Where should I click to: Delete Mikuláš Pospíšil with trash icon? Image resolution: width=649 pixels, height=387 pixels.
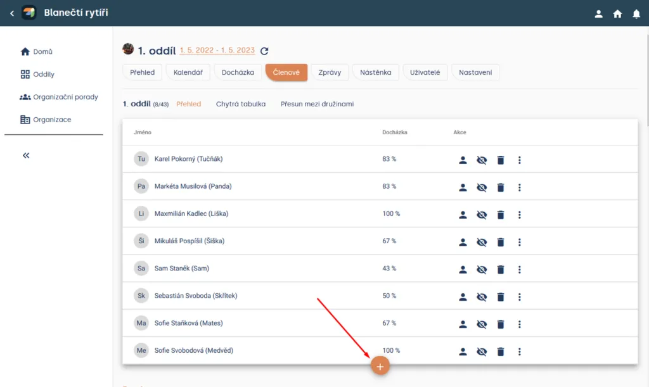click(x=501, y=242)
